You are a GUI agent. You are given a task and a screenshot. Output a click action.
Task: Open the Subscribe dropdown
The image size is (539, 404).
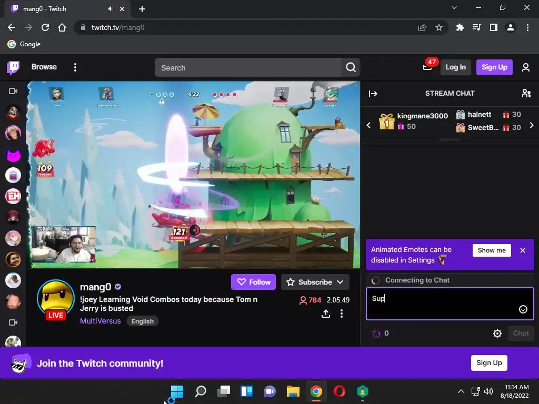(315, 282)
